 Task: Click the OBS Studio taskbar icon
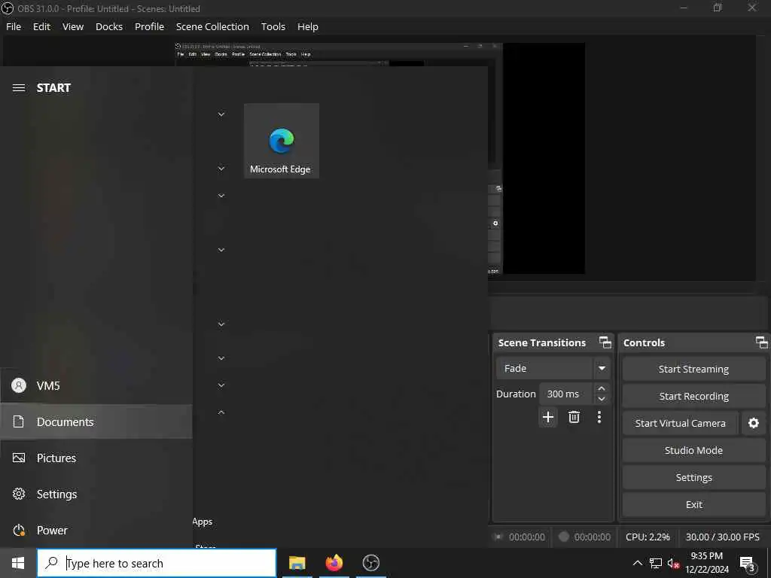point(370,563)
